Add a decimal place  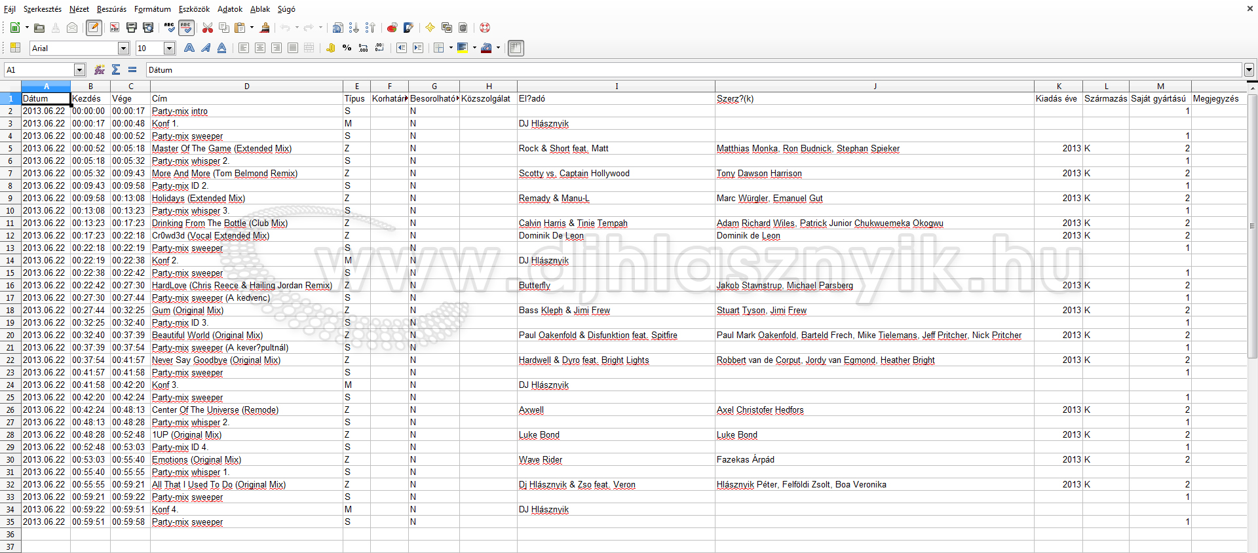(363, 48)
